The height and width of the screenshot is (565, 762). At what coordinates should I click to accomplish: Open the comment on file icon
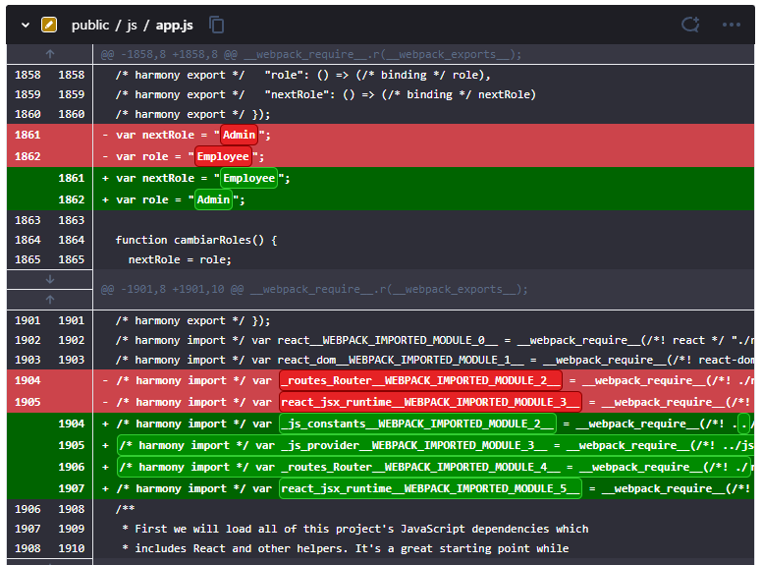[x=690, y=25]
